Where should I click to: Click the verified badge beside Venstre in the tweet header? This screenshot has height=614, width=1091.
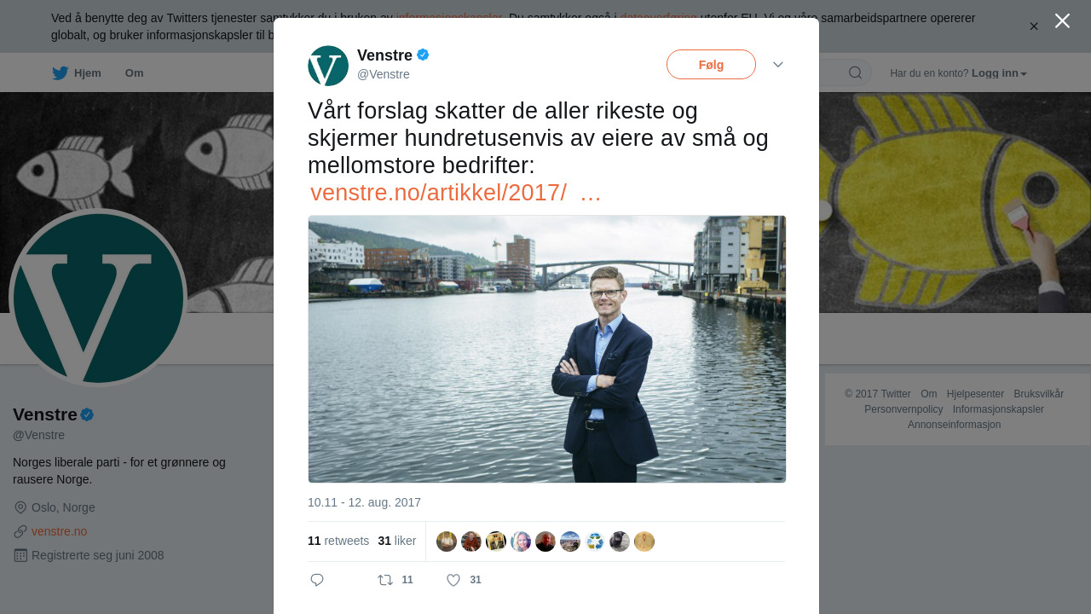(x=423, y=55)
